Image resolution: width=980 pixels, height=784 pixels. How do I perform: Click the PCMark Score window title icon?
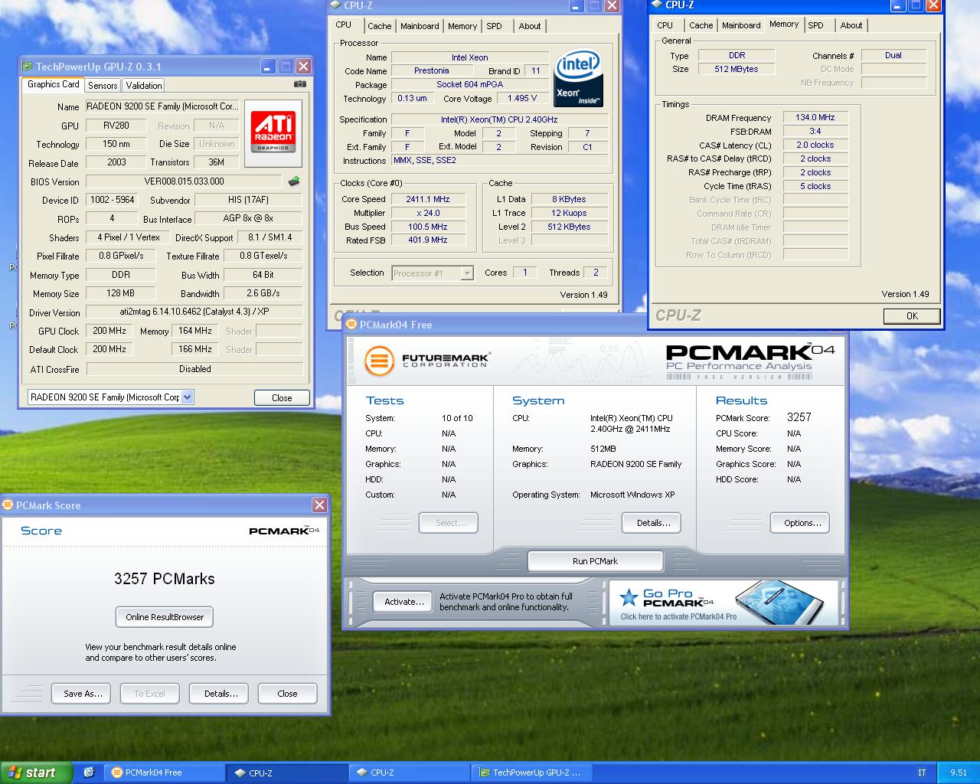8,505
